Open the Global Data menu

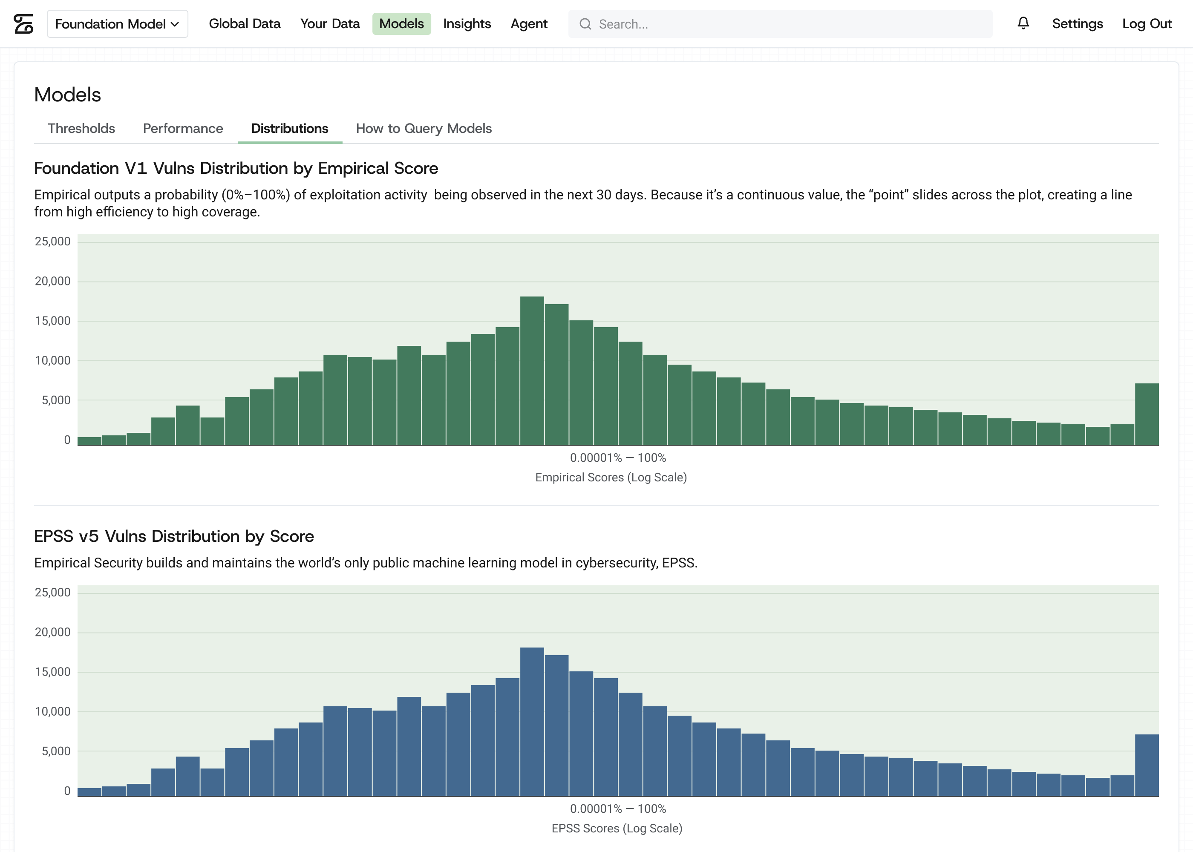tap(245, 23)
